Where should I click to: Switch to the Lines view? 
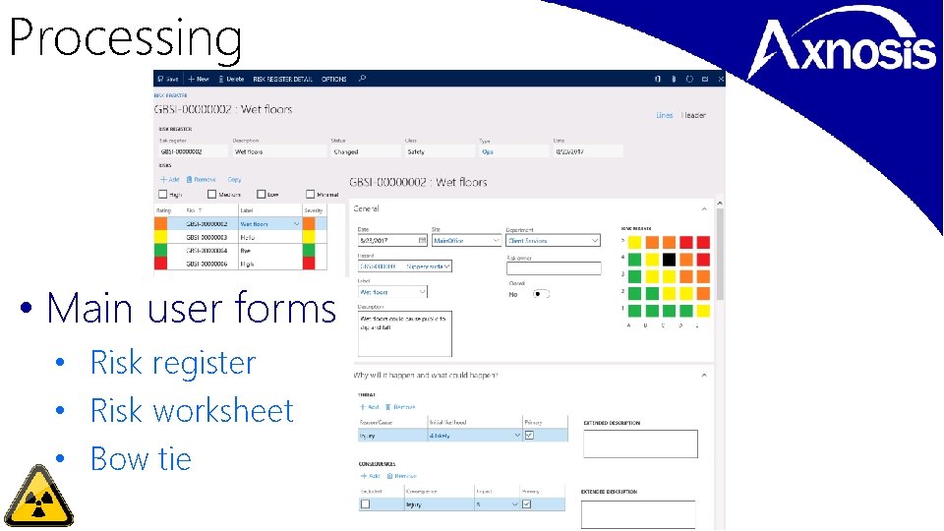(664, 115)
